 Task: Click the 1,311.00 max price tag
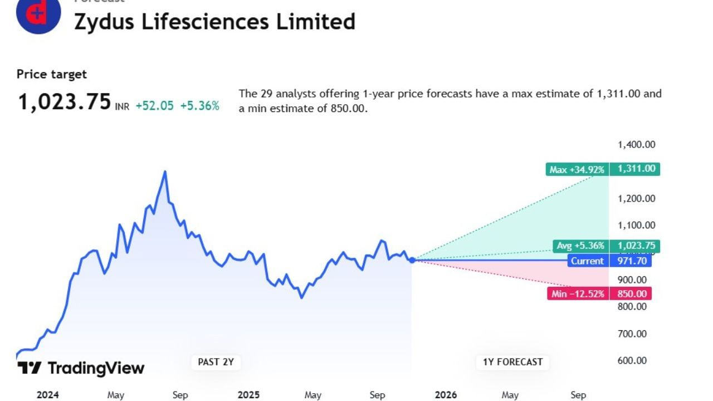coord(635,169)
